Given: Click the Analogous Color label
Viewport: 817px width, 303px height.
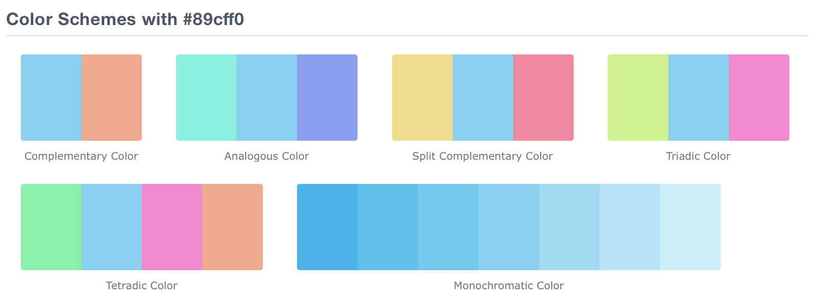Looking at the screenshot, I should click(267, 156).
